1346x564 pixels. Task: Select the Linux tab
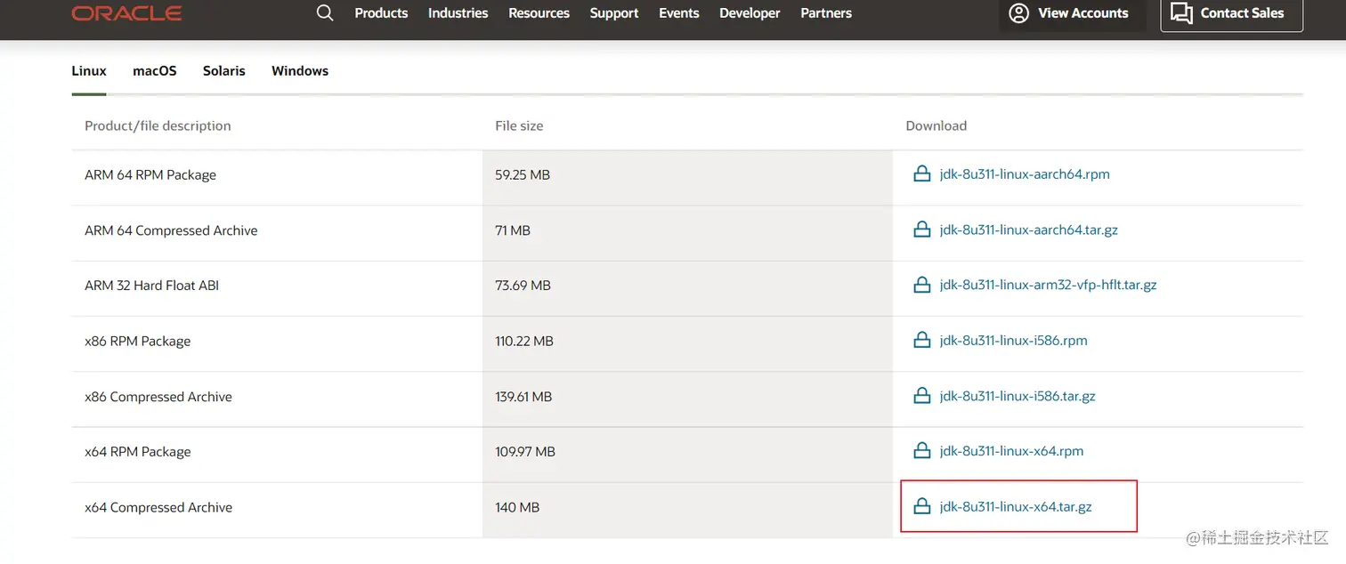89,71
